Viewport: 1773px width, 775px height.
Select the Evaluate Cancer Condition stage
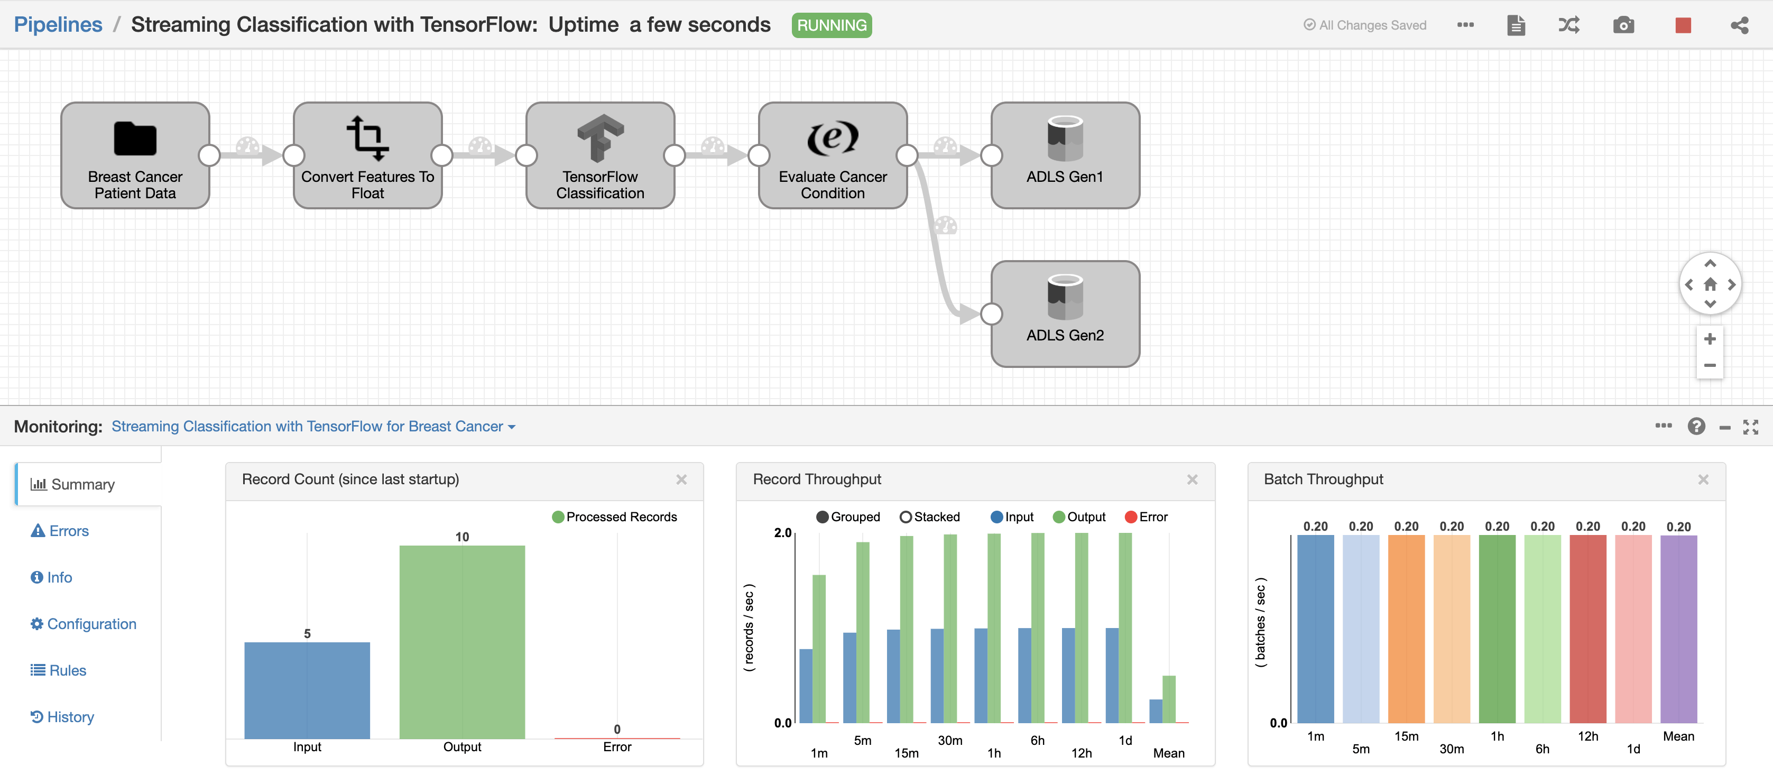click(x=833, y=155)
